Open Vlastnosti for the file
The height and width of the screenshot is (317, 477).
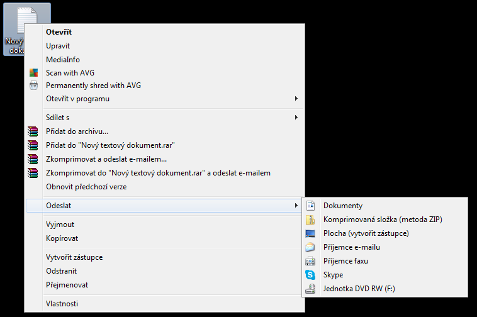coord(62,304)
